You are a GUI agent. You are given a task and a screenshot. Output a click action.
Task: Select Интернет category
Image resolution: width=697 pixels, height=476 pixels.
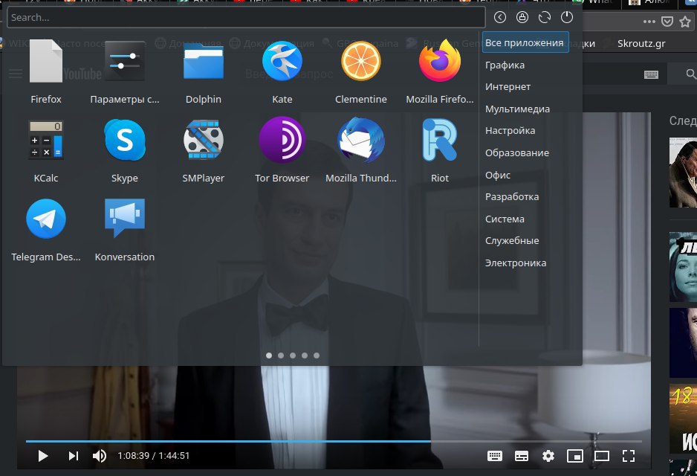coord(508,87)
